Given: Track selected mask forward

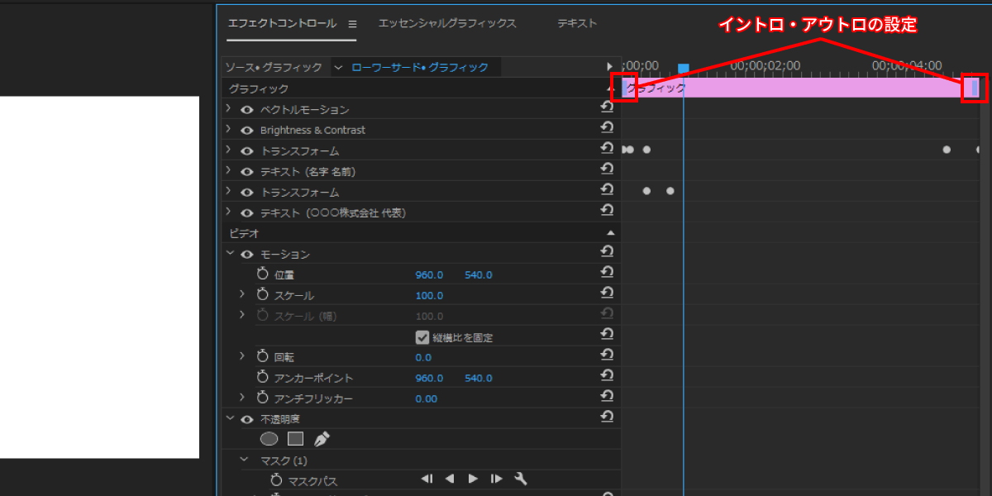Looking at the screenshot, I should click(x=473, y=479).
